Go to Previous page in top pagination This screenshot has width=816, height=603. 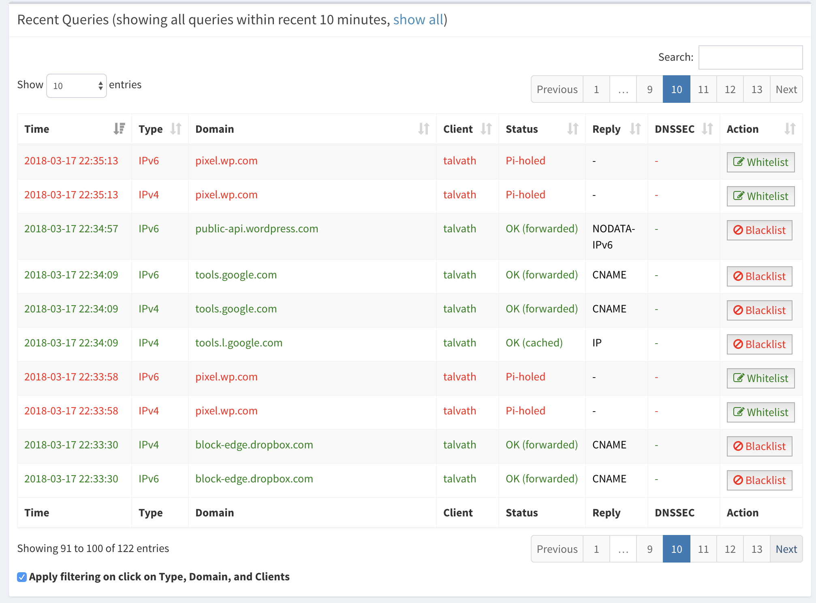pyautogui.click(x=557, y=89)
